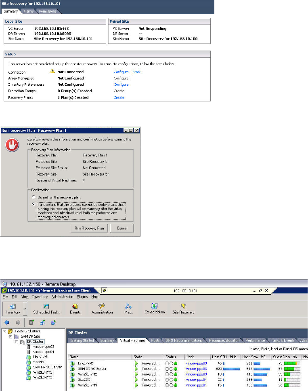
Task: Click Configure link for Inventory Preferences
Action: (x=121, y=85)
